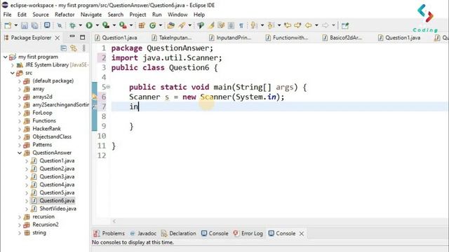The height and width of the screenshot is (252, 449).
Task: Click the New Java Package icon
Action: [142, 25]
